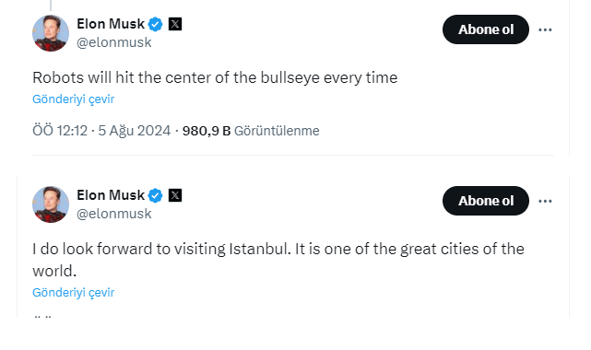
Task: Open the bullseye tweet's three-dot more menu
Action: (x=545, y=29)
